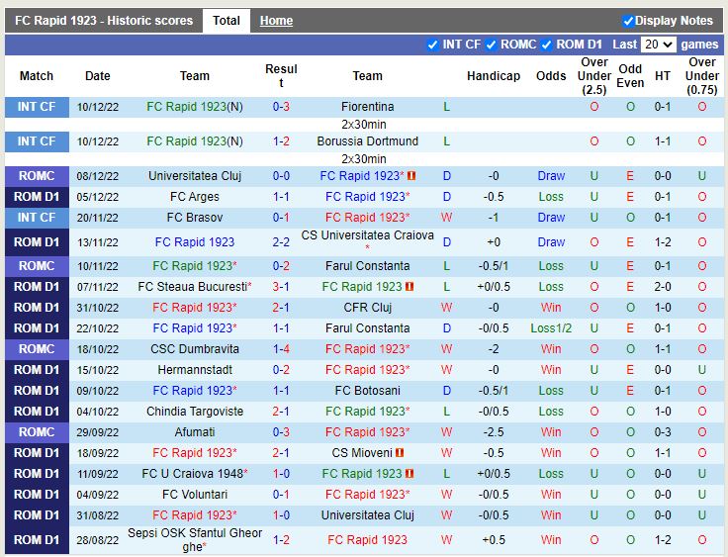728x557 pixels.
Task: Click the 1-0 score on 11/09/22
Action: click(x=281, y=474)
